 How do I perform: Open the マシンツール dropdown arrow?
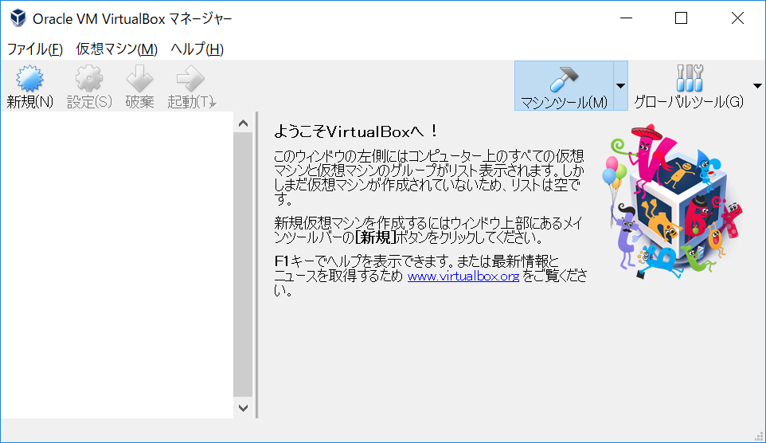tap(620, 86)
